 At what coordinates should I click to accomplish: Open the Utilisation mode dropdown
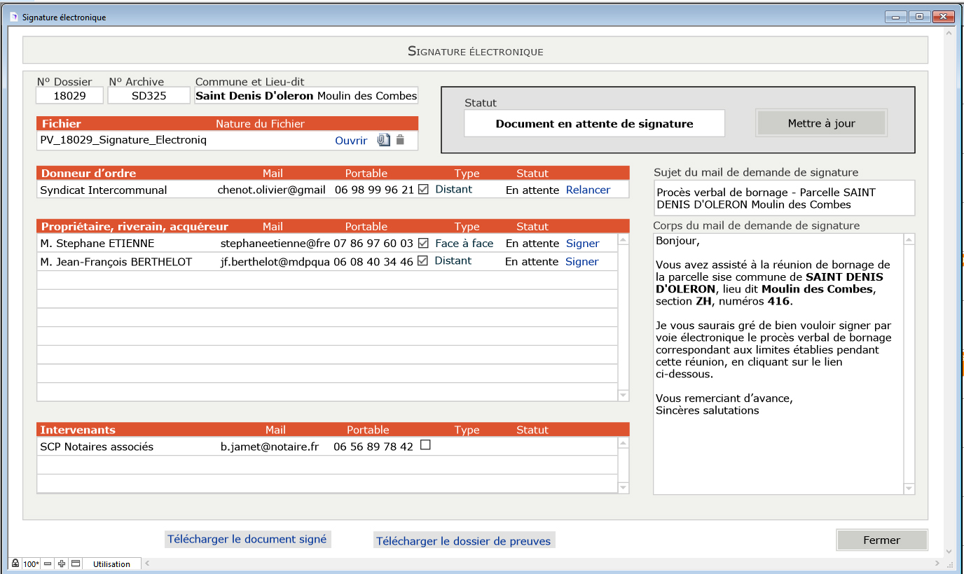coord(112,563)
